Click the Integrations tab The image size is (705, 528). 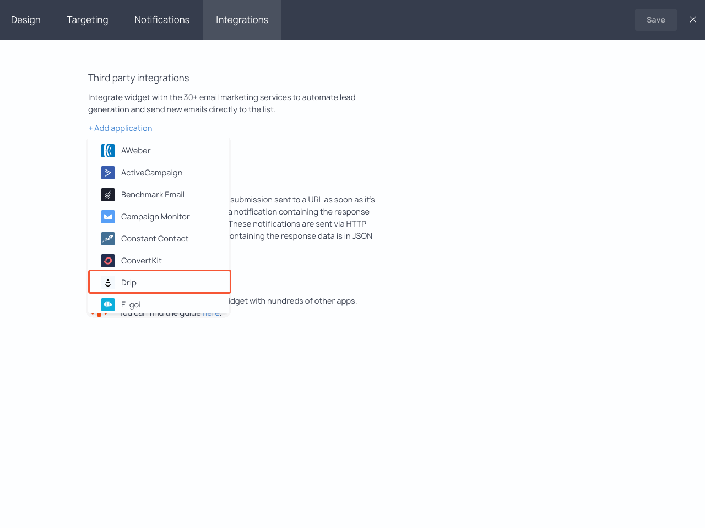(x=242, y=20)
